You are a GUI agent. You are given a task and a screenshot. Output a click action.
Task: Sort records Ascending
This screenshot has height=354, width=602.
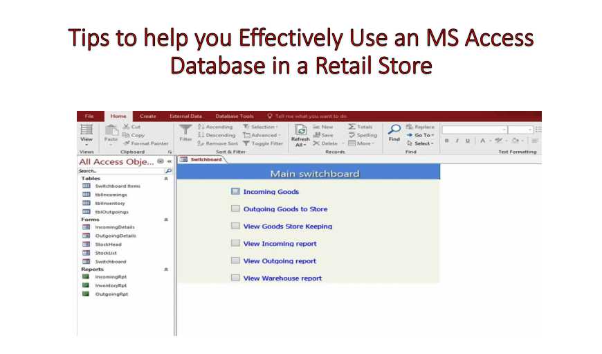(215, 127)
